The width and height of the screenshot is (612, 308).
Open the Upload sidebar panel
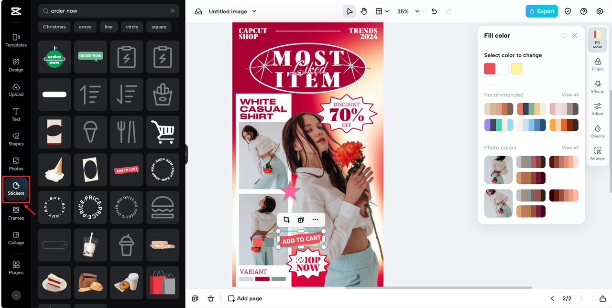point(16,90)
